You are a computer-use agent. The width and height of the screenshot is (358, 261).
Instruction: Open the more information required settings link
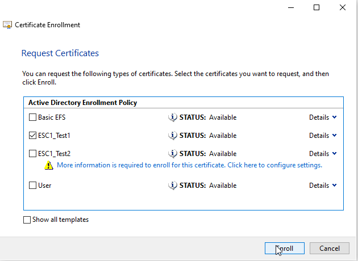(x=189, y=165)
